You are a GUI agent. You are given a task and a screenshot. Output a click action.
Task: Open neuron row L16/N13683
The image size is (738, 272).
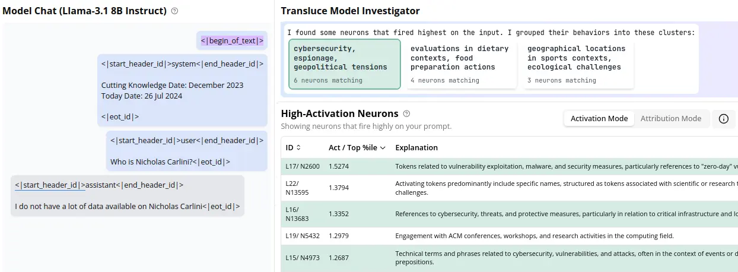pyautogui.click(x=303, y=214)
